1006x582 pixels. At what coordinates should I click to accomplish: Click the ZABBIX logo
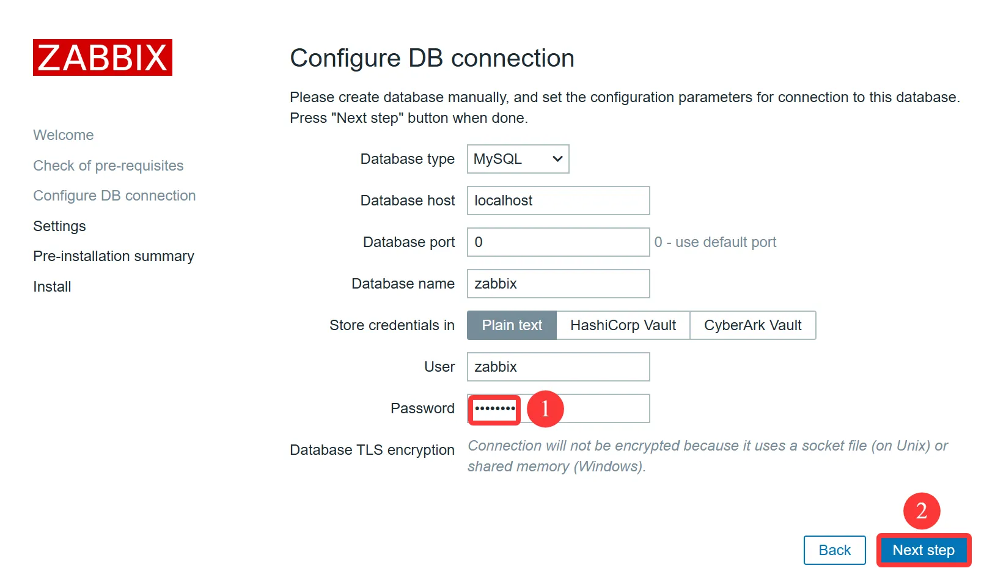tap(103, 57)
